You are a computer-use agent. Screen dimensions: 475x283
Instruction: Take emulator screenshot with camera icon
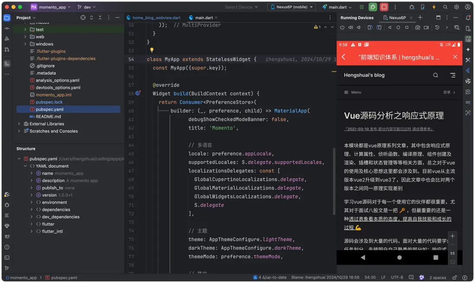point(417,27)
